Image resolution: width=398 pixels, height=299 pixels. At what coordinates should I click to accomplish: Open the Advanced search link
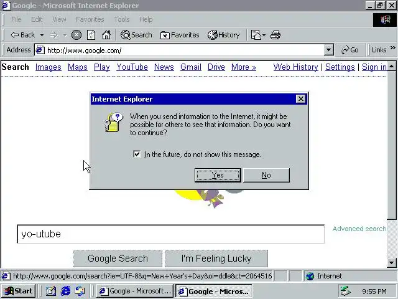pyautogui.click(x=359, y=229)
